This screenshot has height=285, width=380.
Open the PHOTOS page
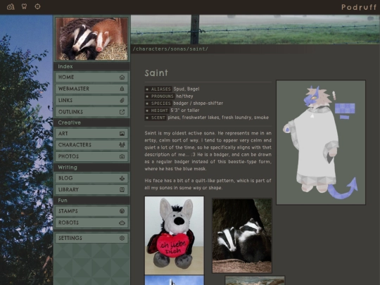click(91, 156)
